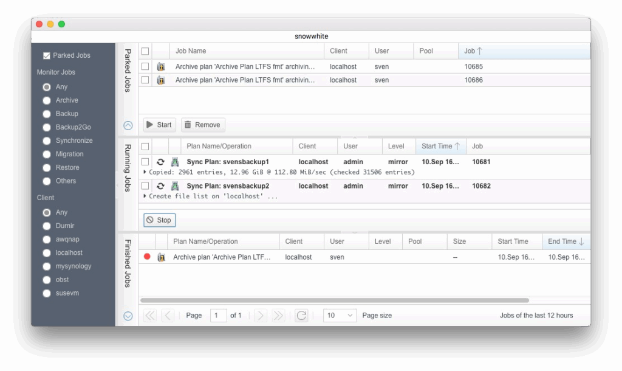Image resolution: width=622 pixels, height=371 pixels.
Task: Check the box for parked job 10686
Action: (145, 80)
